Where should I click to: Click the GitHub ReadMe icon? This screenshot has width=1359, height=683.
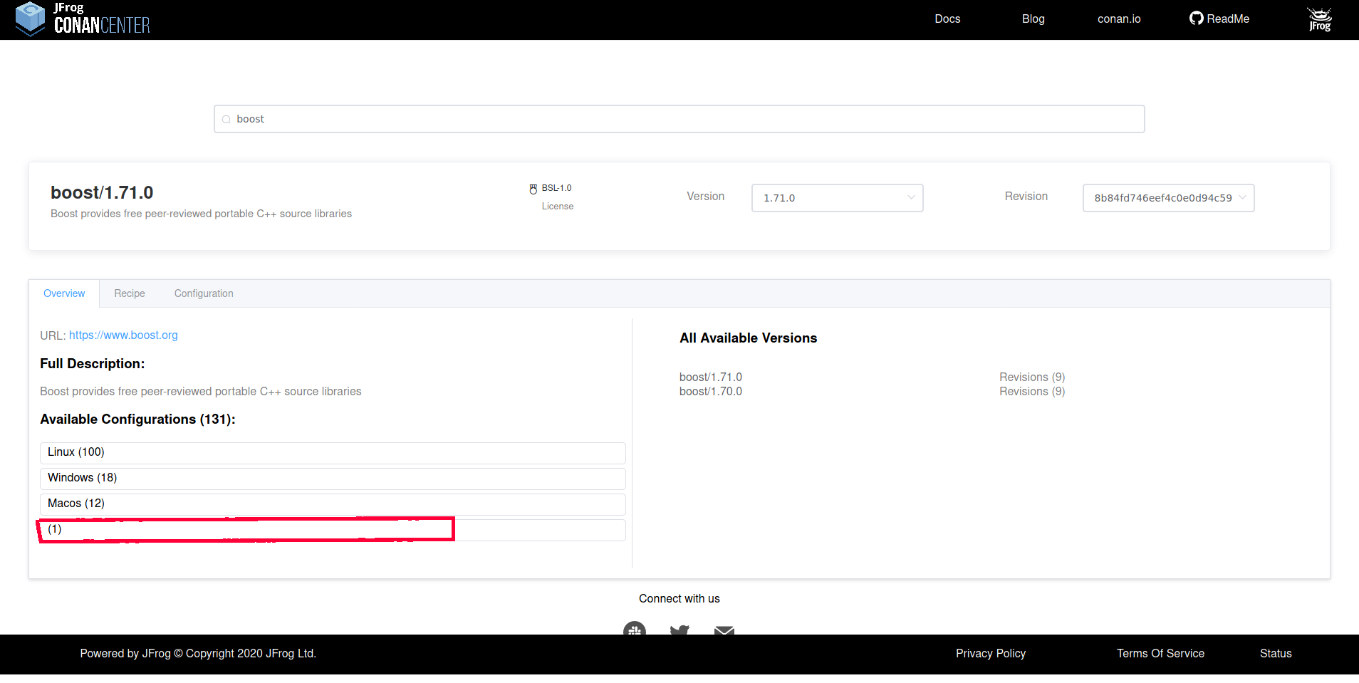(x=1196, y=19)
